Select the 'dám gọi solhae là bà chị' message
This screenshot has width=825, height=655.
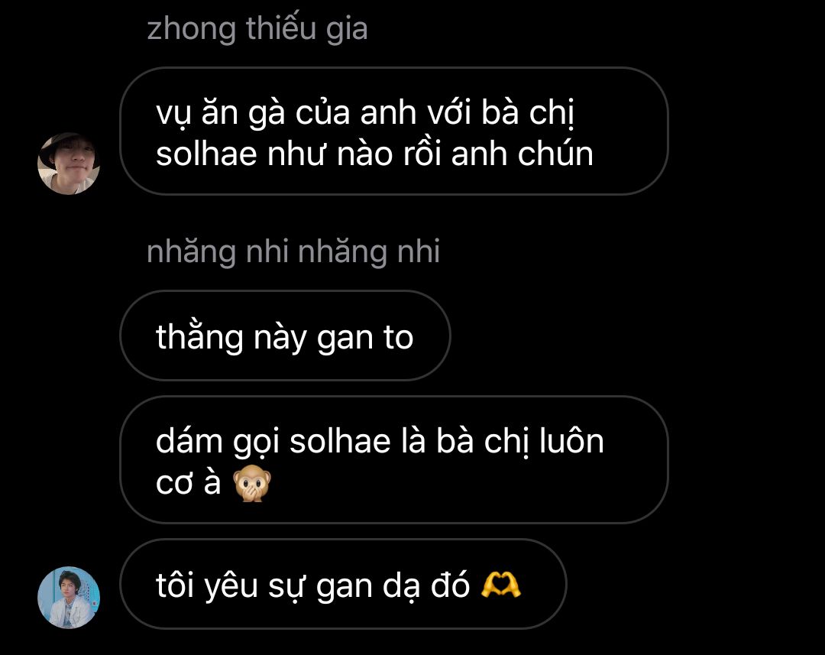tap(394, 459)
